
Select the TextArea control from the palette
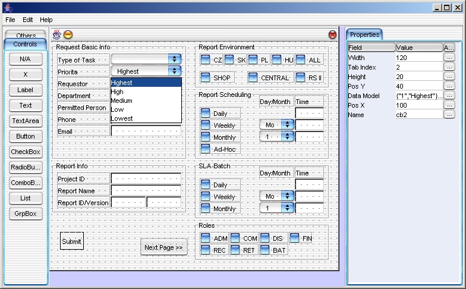click(x=26, y=121)
